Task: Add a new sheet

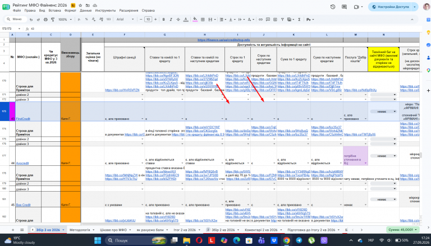Action: pyautogui.click(x=13, y=230)
